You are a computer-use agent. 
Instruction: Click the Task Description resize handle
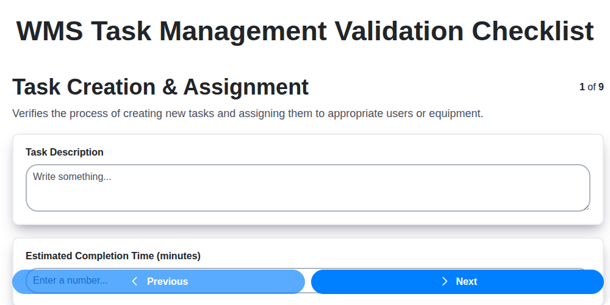[586, 207]
